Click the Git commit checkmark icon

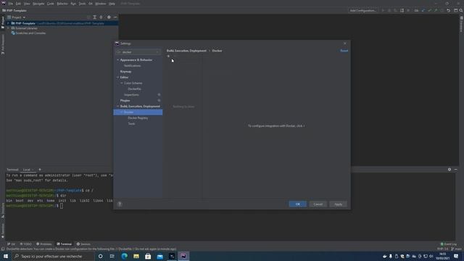pyautogui.click(x=429, y=10)
